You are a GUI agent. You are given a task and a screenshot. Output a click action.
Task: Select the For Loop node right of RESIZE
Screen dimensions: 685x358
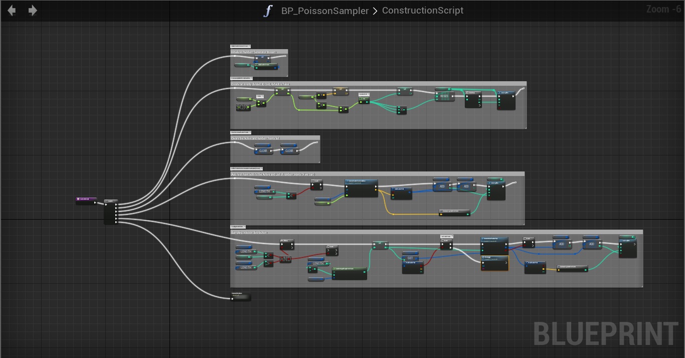coord(473,99)
